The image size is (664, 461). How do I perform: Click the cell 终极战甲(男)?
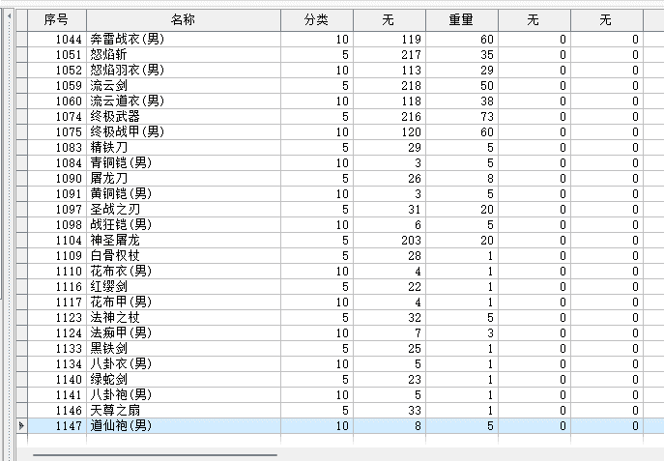(x=184, y=132)
